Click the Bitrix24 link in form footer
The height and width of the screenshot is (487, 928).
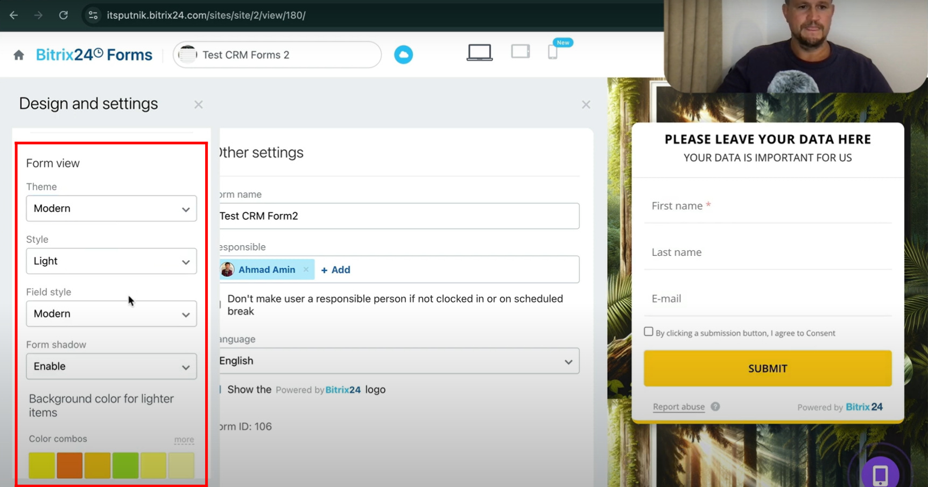click(864, 407)
